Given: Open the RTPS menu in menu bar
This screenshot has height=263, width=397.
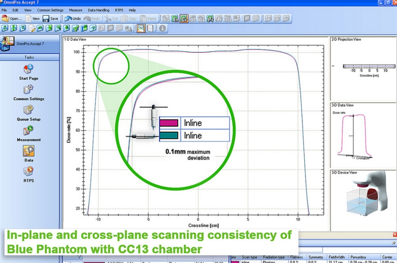Looking at the screenshot, I should [x=119, y=10].
